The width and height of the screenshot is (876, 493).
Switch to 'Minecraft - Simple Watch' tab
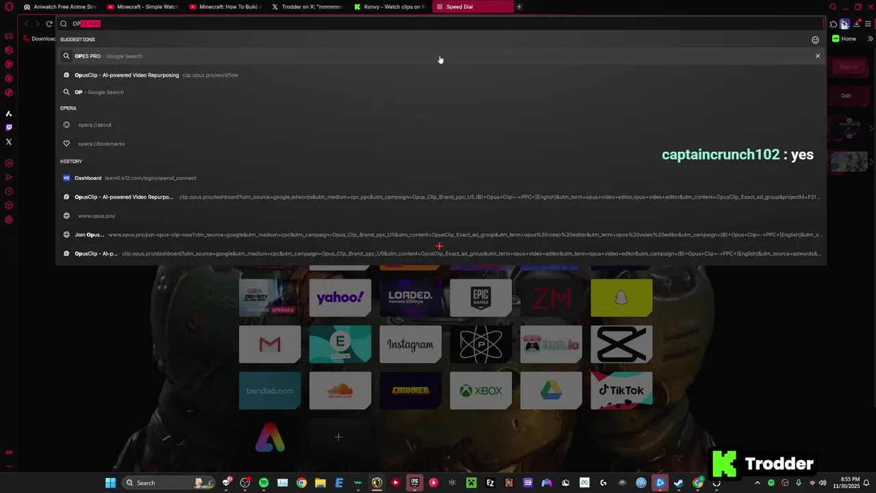pyautogui.click(x=143, y=7)
